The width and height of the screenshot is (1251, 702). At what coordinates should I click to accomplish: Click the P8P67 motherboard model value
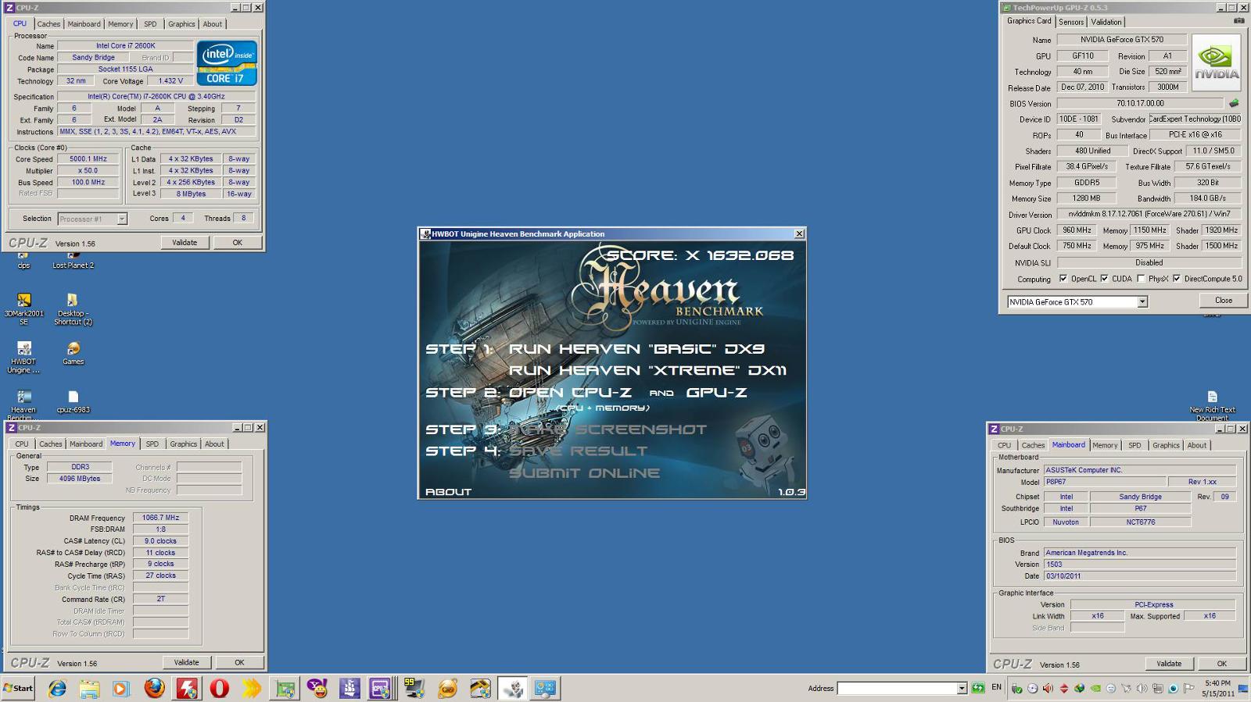coord(1105,483)
